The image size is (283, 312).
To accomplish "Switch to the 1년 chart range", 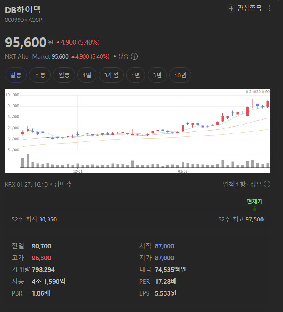I will [x=136, y=75].
